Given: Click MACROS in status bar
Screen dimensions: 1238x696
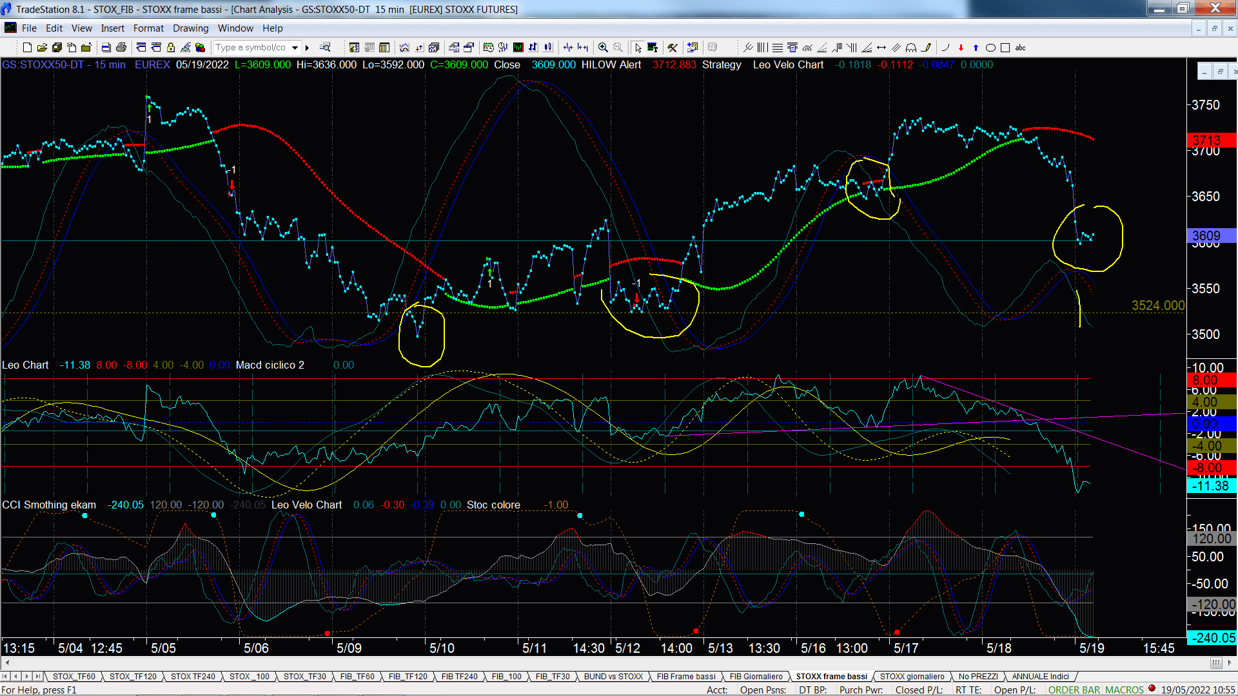Looking at the screenshot, I should [1124, 690].
